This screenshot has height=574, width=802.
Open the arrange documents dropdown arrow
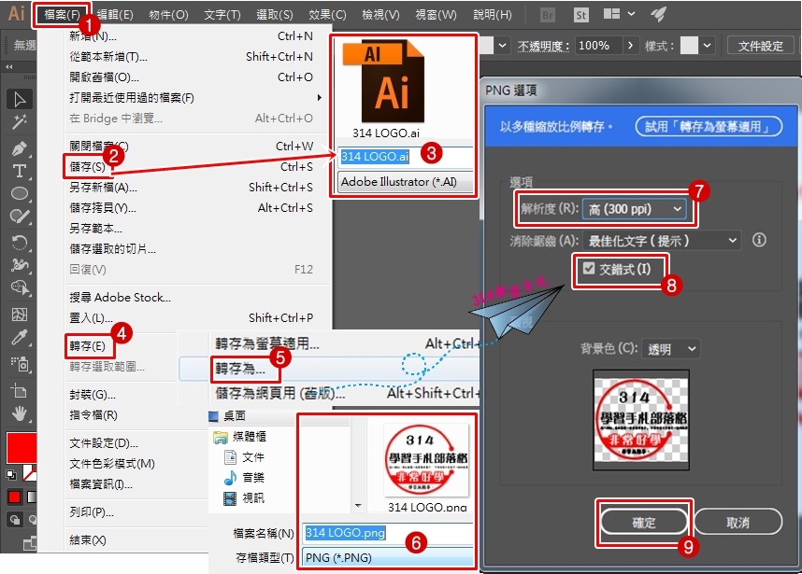click(x=631, y=14)
